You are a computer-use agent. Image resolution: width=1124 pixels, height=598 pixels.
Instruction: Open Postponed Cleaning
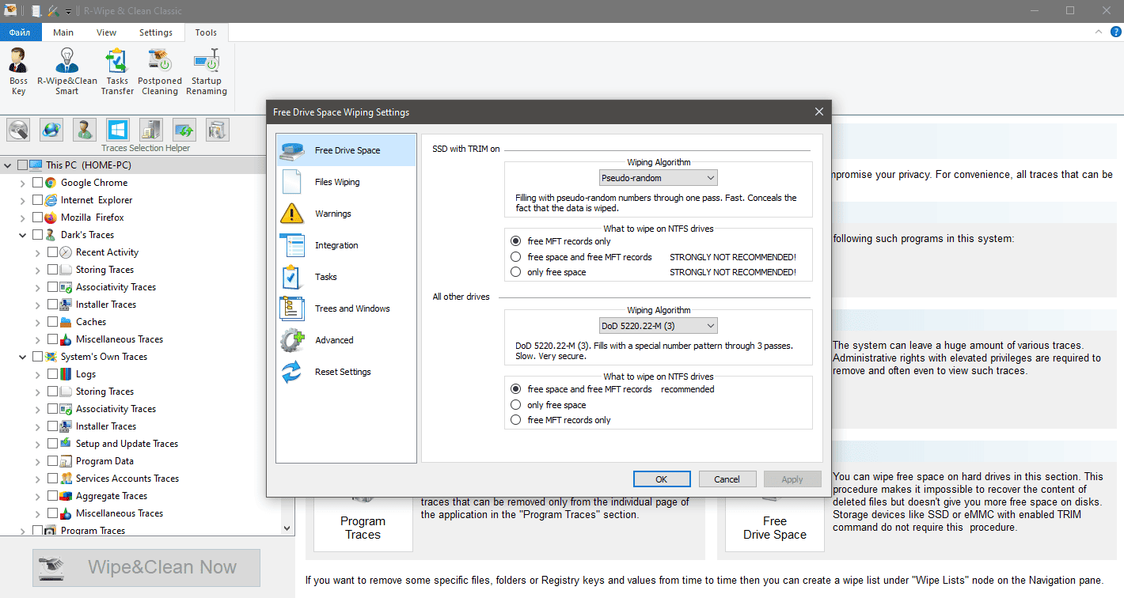[x=160, y=71]
